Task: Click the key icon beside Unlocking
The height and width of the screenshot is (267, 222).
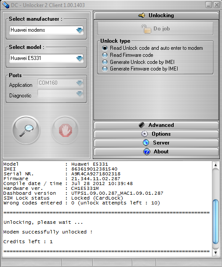Action: [142, 15]
